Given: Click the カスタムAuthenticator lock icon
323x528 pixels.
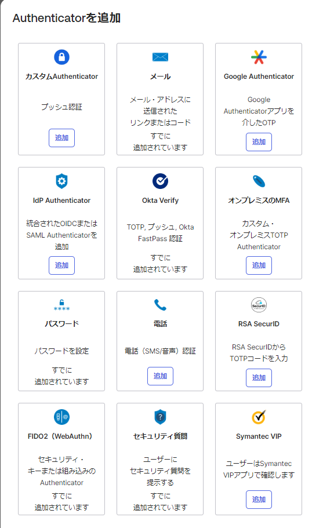Looking at the screenshot, I should (61, 57).
